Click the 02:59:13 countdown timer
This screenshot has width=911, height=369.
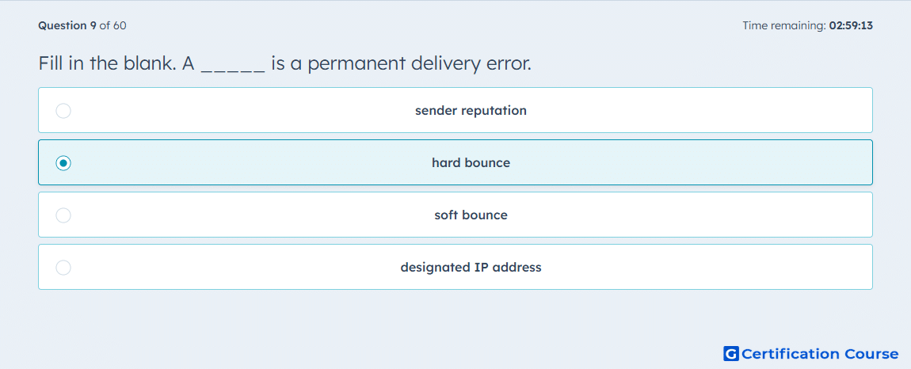tap(851, 25)
